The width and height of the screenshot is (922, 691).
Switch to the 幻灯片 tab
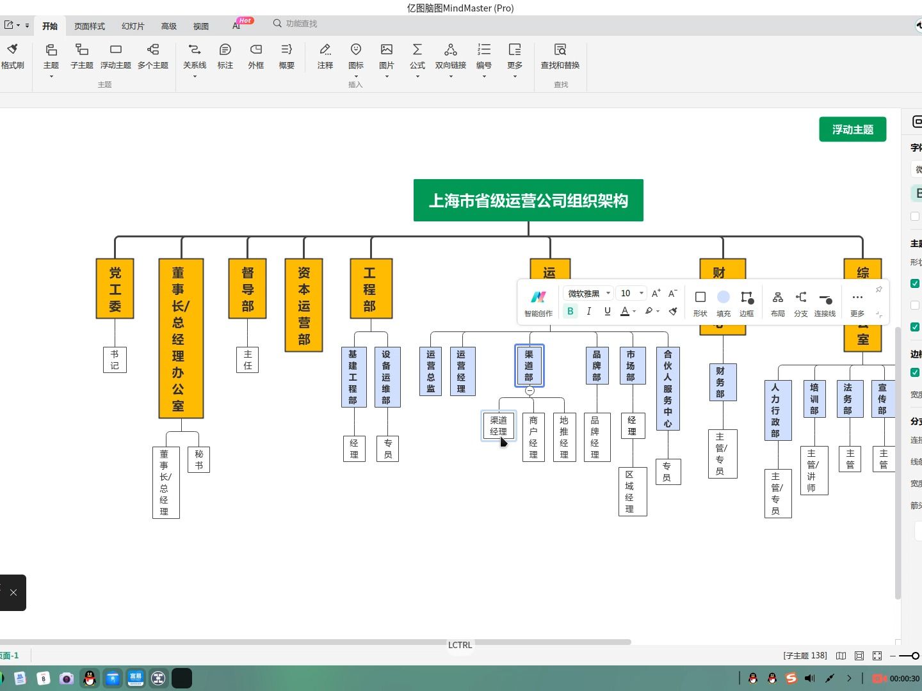coord(133,26)
